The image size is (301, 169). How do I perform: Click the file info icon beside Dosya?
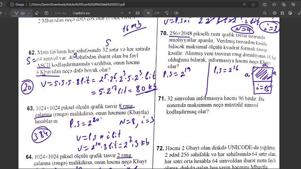pos(12,4)
